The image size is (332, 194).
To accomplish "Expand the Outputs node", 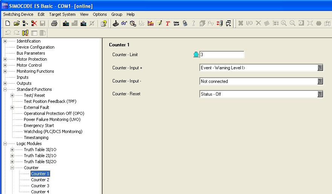I will tap(5, 84).
